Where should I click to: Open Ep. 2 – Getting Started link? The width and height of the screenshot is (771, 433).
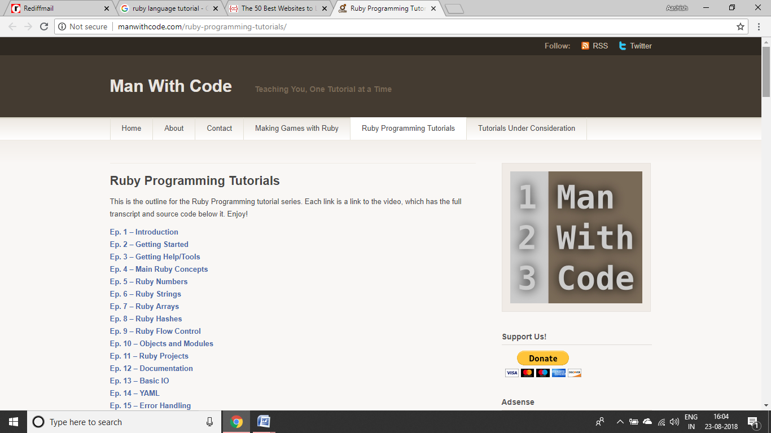click(x=149, y=244)
